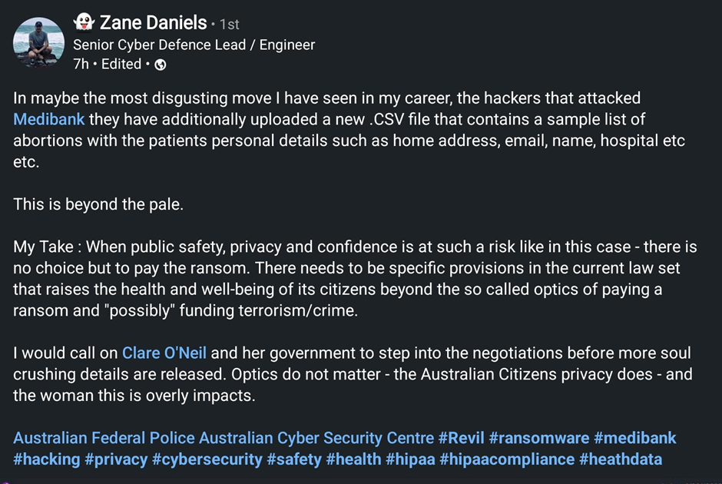The height and width of the screenshot is (484, 722).
Task: Click the #medibank hashtag
Action: click(635, 438)
